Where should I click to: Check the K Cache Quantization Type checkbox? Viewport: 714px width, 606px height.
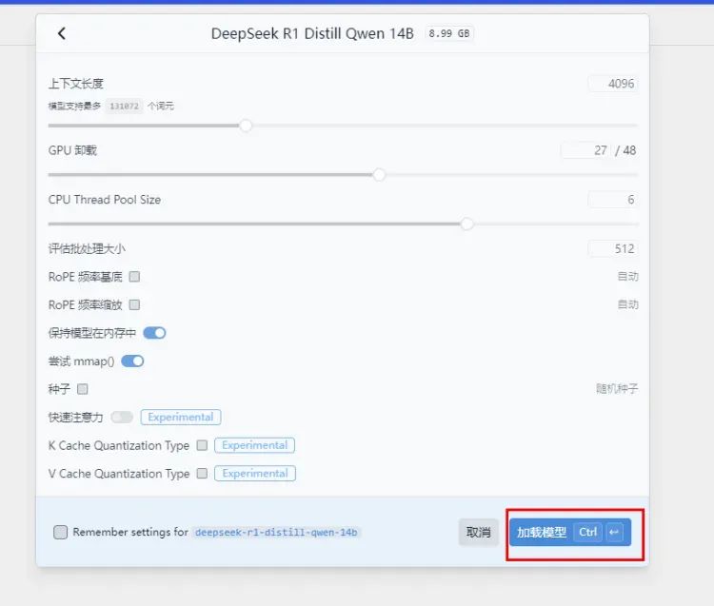(202, 445)
